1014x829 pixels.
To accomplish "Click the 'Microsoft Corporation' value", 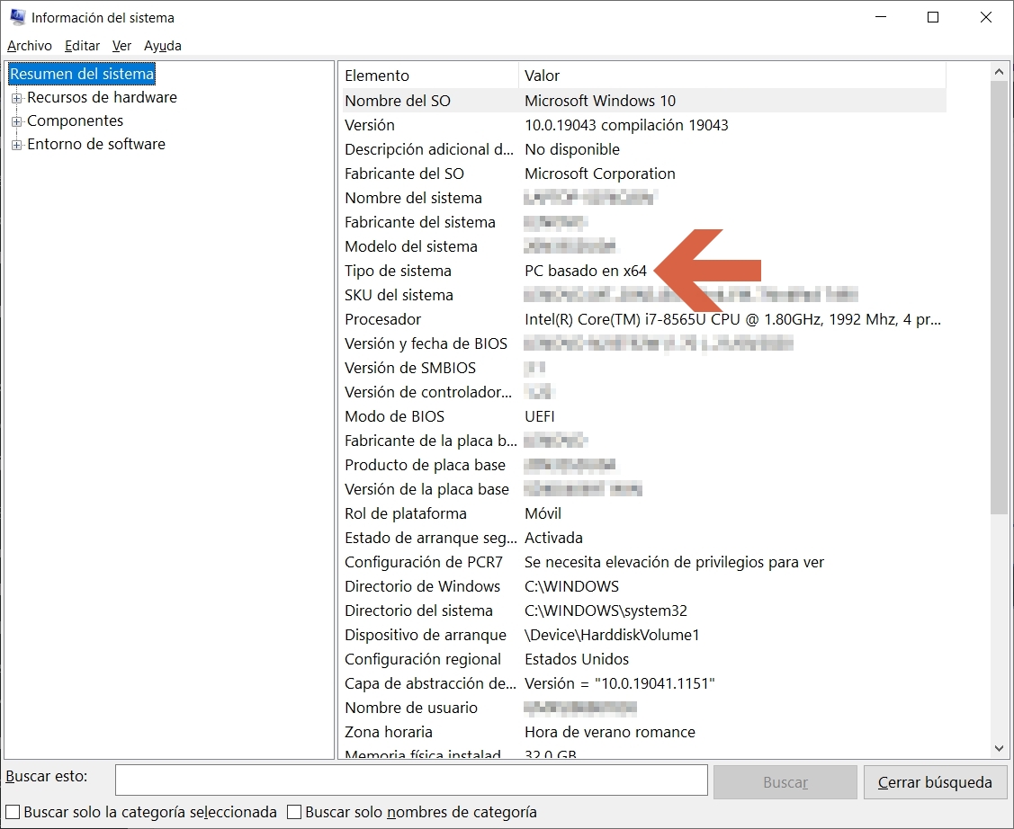I will (600, 174).
